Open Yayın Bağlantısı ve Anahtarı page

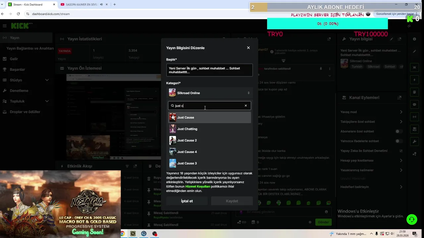pos(30,48)
